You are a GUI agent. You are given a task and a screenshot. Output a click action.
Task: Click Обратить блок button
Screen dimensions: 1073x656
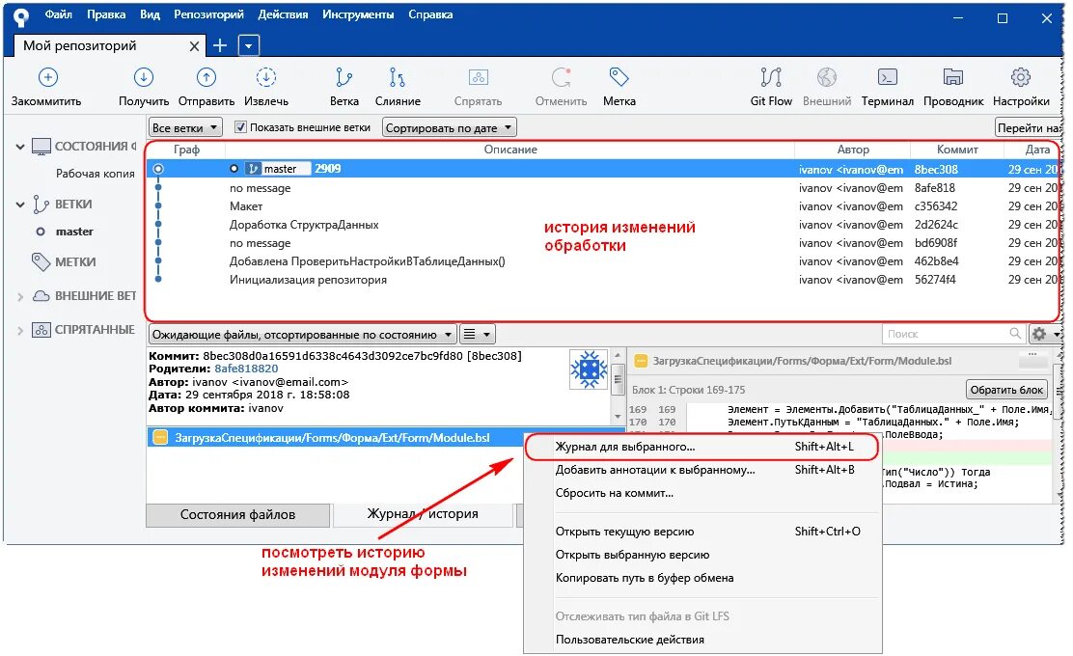click(x=1006, y=389)
